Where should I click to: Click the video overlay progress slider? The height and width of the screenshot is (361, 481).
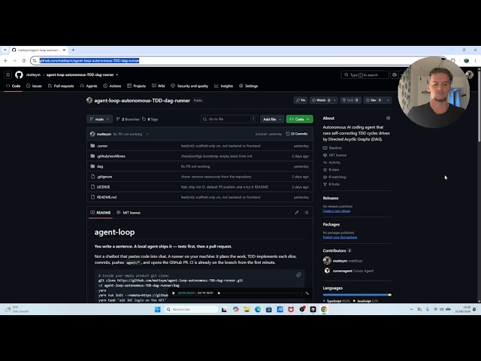(x=259, y=293)
